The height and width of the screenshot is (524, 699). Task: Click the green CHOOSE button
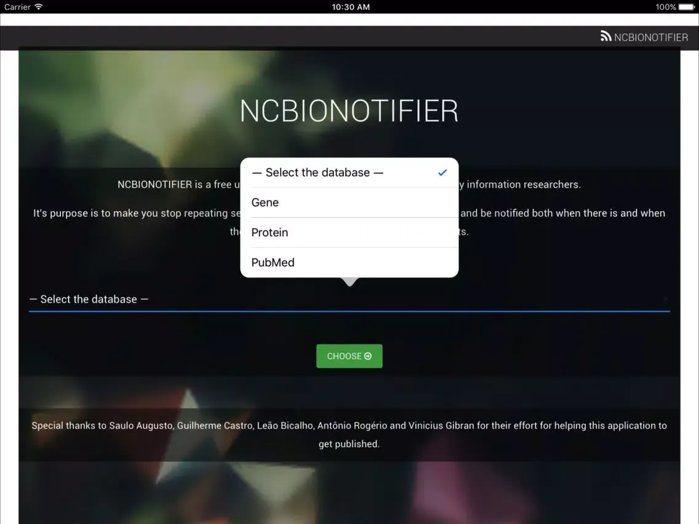(x=349, y=356)
